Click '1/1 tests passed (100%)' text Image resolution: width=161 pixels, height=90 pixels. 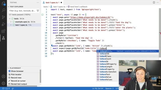(x=20, y=15)
